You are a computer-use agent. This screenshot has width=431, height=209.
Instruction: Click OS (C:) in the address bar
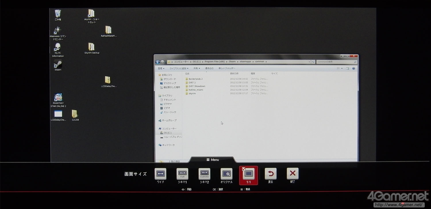(x=197, y=62)
